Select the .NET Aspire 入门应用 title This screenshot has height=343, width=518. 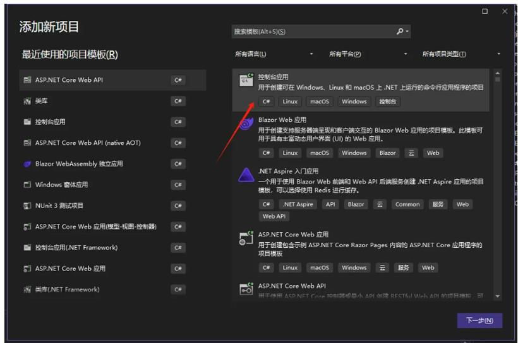pos(289,171)
